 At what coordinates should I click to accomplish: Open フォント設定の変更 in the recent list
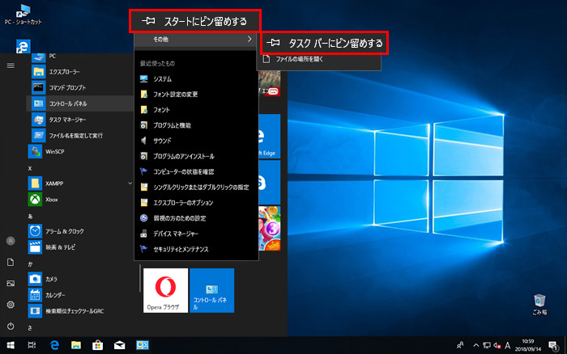point(196,95)
